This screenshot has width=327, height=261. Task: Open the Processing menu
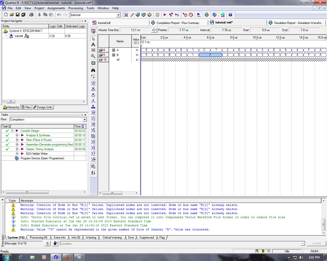click(x=76, y=8)
